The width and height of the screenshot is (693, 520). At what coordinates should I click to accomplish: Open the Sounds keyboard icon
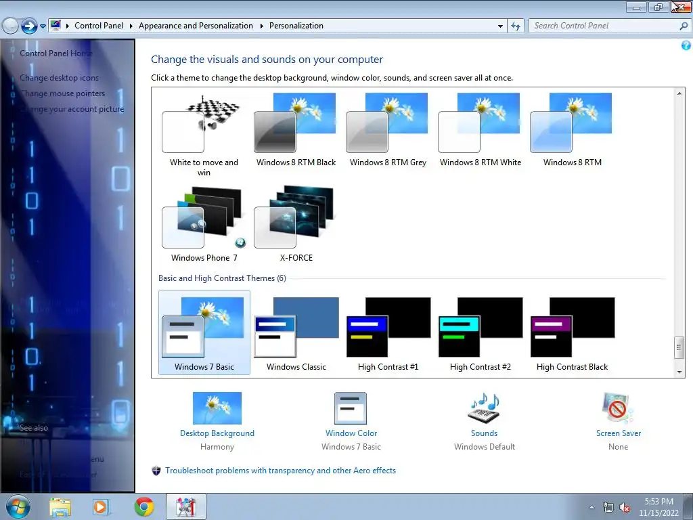point(484,408)
